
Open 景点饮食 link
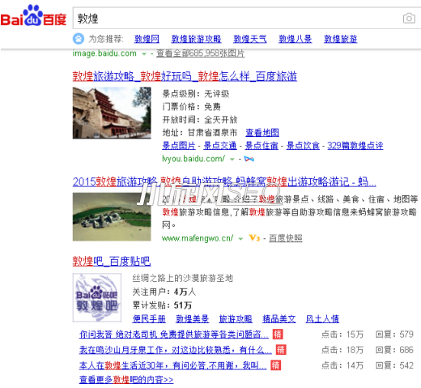[303, 146]
